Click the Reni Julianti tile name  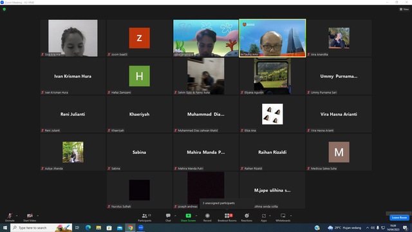(73, 114)
